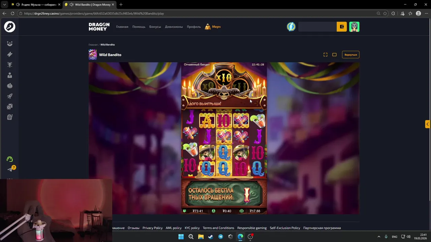Click the blue lightning bolt icon
This screenshot has width=431, height=242.
click(291, 27)
